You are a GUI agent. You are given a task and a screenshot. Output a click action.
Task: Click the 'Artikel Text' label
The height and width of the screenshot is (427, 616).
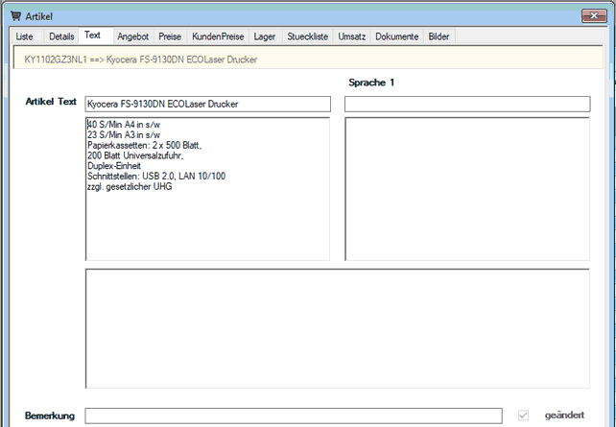[x=51, y=102]
